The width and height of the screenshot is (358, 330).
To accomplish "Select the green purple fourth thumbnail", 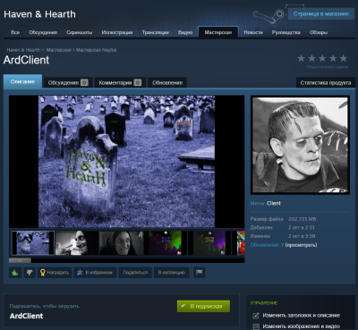I will [x=166, y=243].
